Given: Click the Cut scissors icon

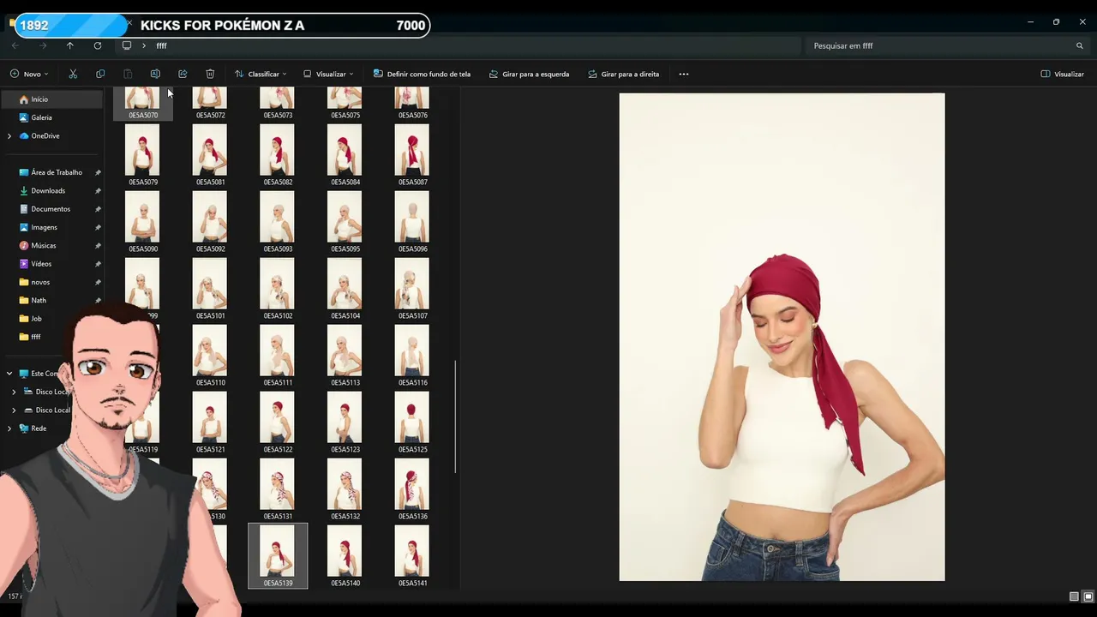Looking at the screenshot, I should point(73,74).
